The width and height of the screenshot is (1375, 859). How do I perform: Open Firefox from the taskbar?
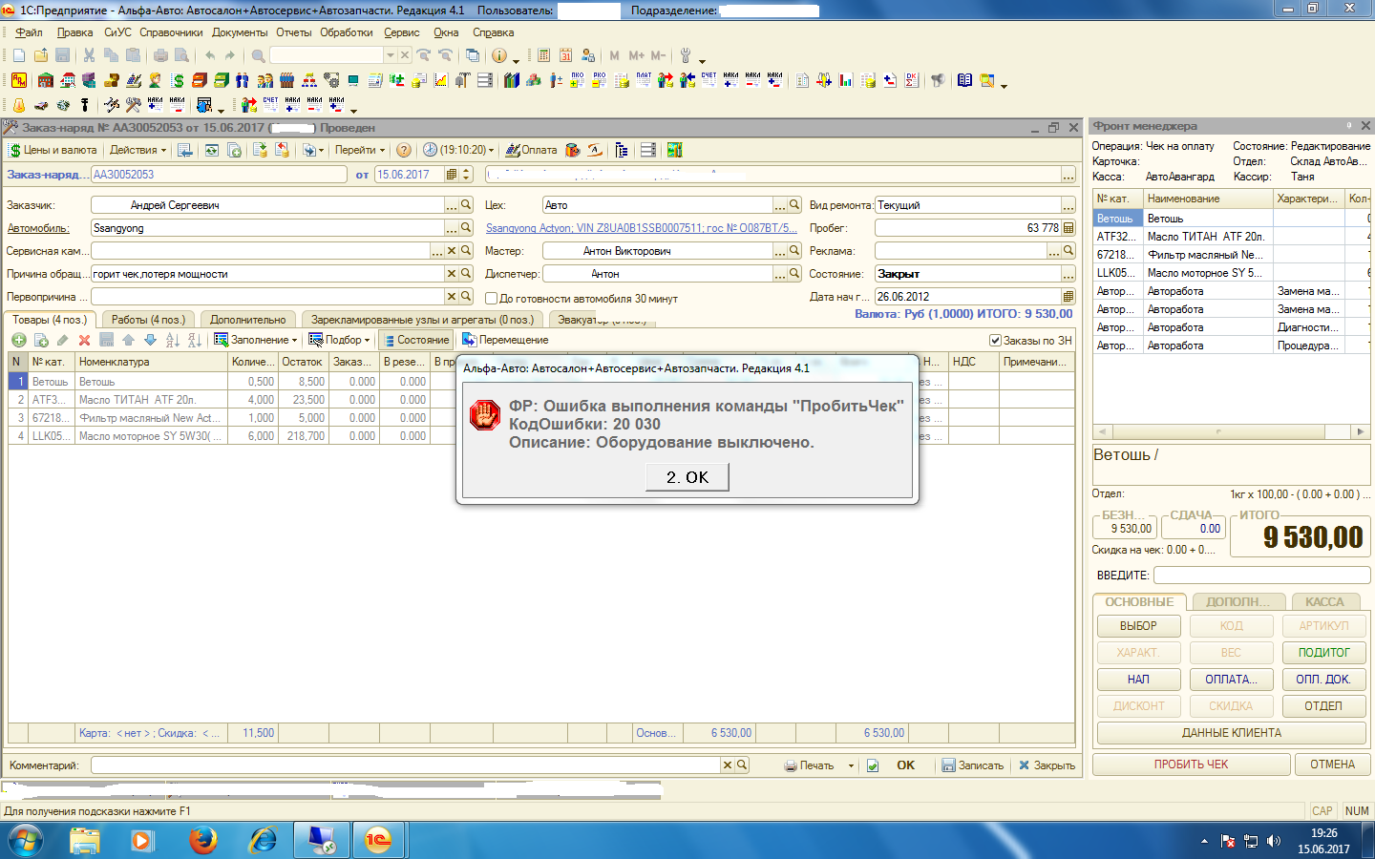202,840
